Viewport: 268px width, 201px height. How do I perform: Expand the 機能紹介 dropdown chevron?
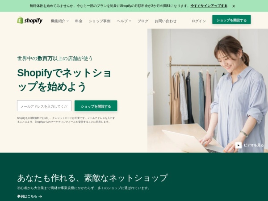(68, 21)
